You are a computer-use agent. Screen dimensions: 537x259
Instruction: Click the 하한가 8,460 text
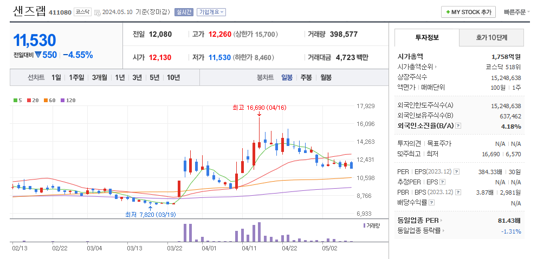[x=255, y=57]
